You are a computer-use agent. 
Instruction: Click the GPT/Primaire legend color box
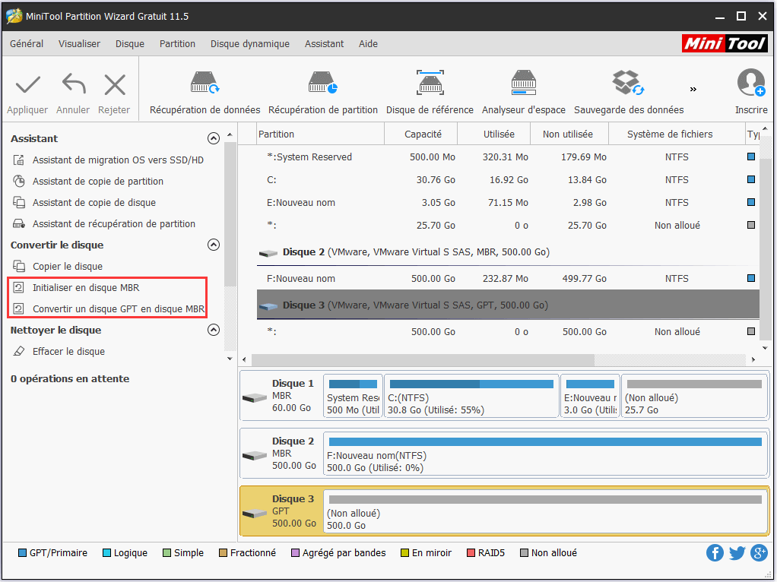click(22, 553)
